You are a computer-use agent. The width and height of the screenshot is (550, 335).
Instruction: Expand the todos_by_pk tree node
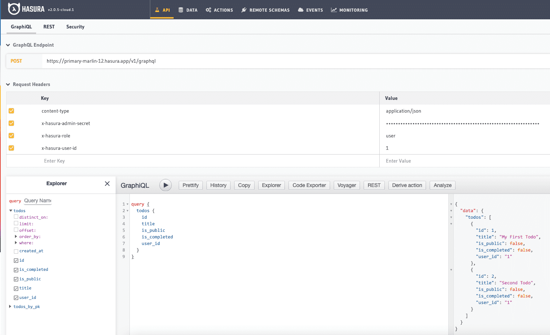(10, 307)
